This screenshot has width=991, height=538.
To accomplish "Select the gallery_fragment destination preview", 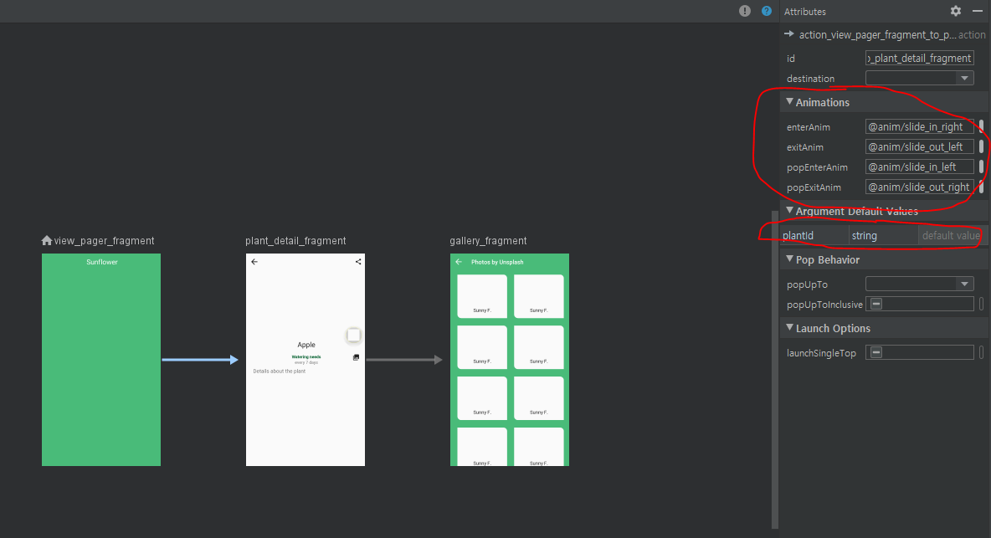I will tap(510, 360).
